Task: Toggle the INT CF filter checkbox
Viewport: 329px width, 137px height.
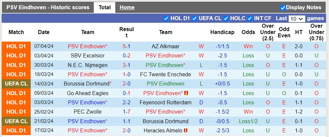Action: [x=249, y=18]
